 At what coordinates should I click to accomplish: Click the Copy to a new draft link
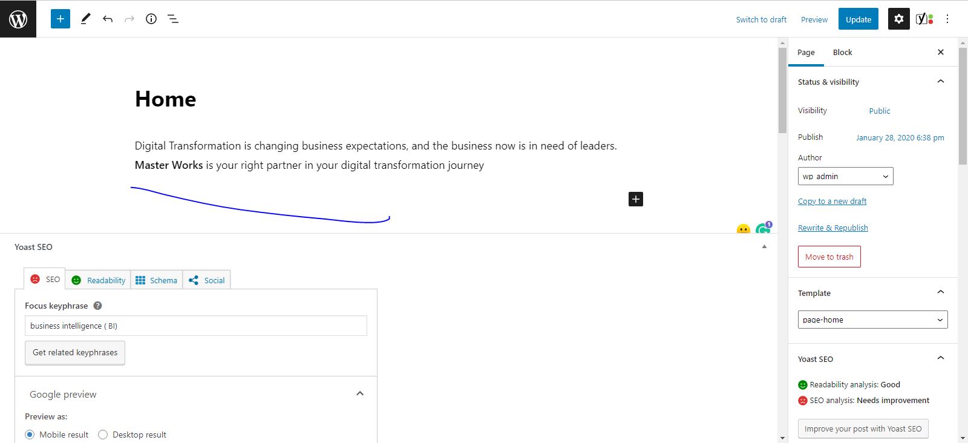tap(832, 201)
